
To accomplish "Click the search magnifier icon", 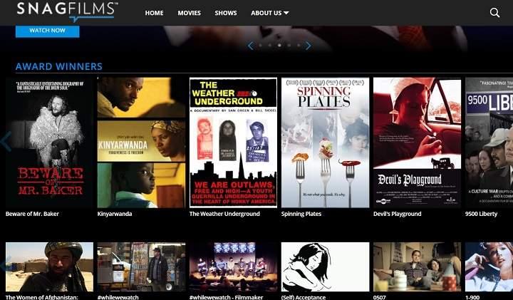I will (494, 13).
